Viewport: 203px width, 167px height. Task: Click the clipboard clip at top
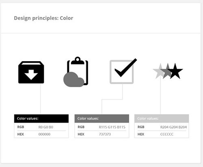(x=78, y=61)
